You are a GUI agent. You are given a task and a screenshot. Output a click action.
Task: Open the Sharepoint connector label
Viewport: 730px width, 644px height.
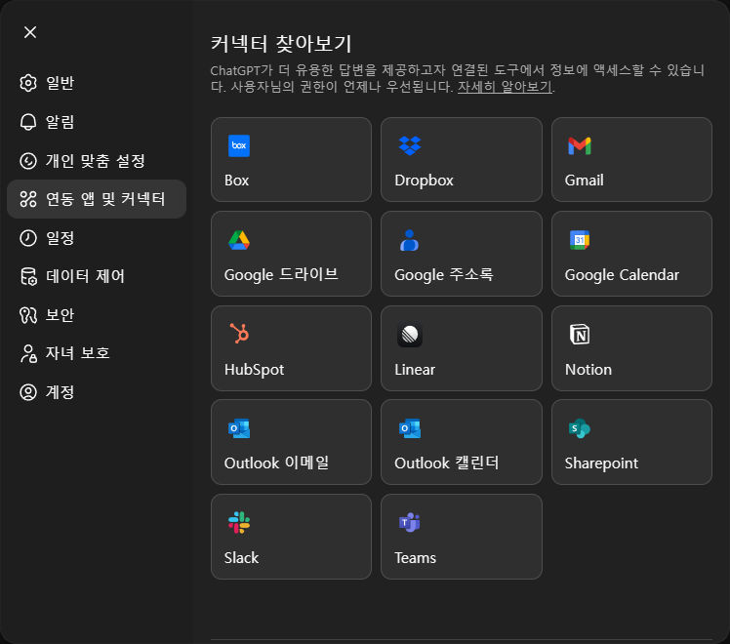601,463
